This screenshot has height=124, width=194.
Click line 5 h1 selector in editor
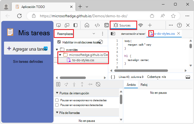[x=126, y=56]
